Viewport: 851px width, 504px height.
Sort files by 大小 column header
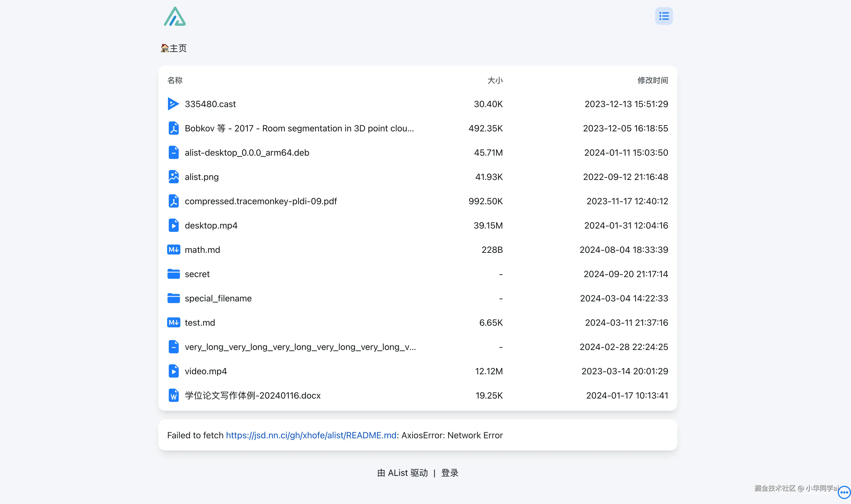pyautogui.click(x=495, y=81)
